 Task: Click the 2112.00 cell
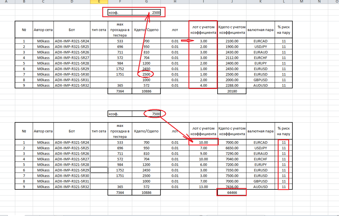coord(232,58)
